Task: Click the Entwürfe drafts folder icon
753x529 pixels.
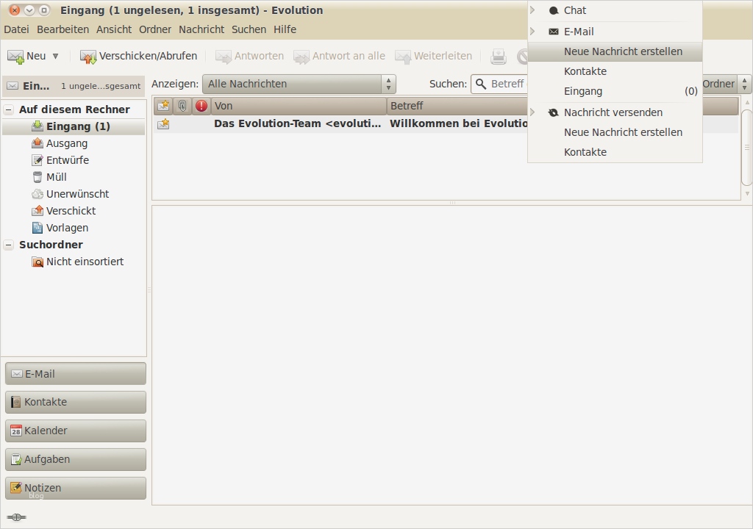Action: (38, 160)
